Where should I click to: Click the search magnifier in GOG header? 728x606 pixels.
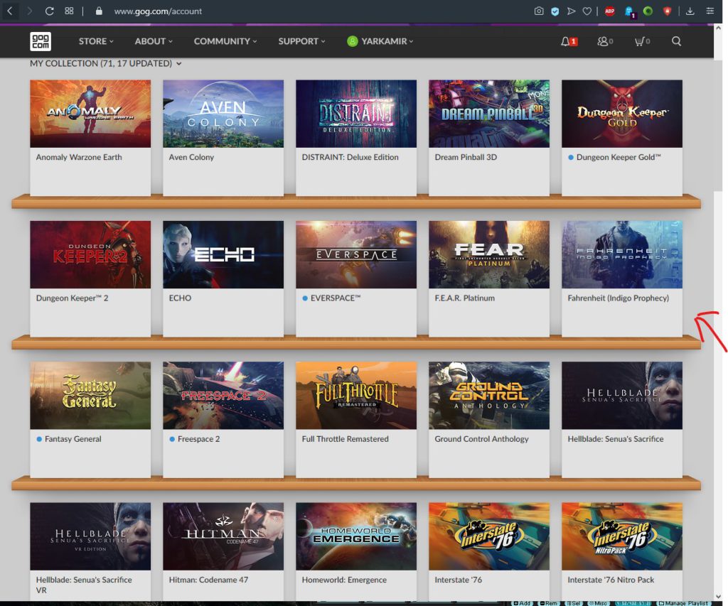click(x=677, y=41)
